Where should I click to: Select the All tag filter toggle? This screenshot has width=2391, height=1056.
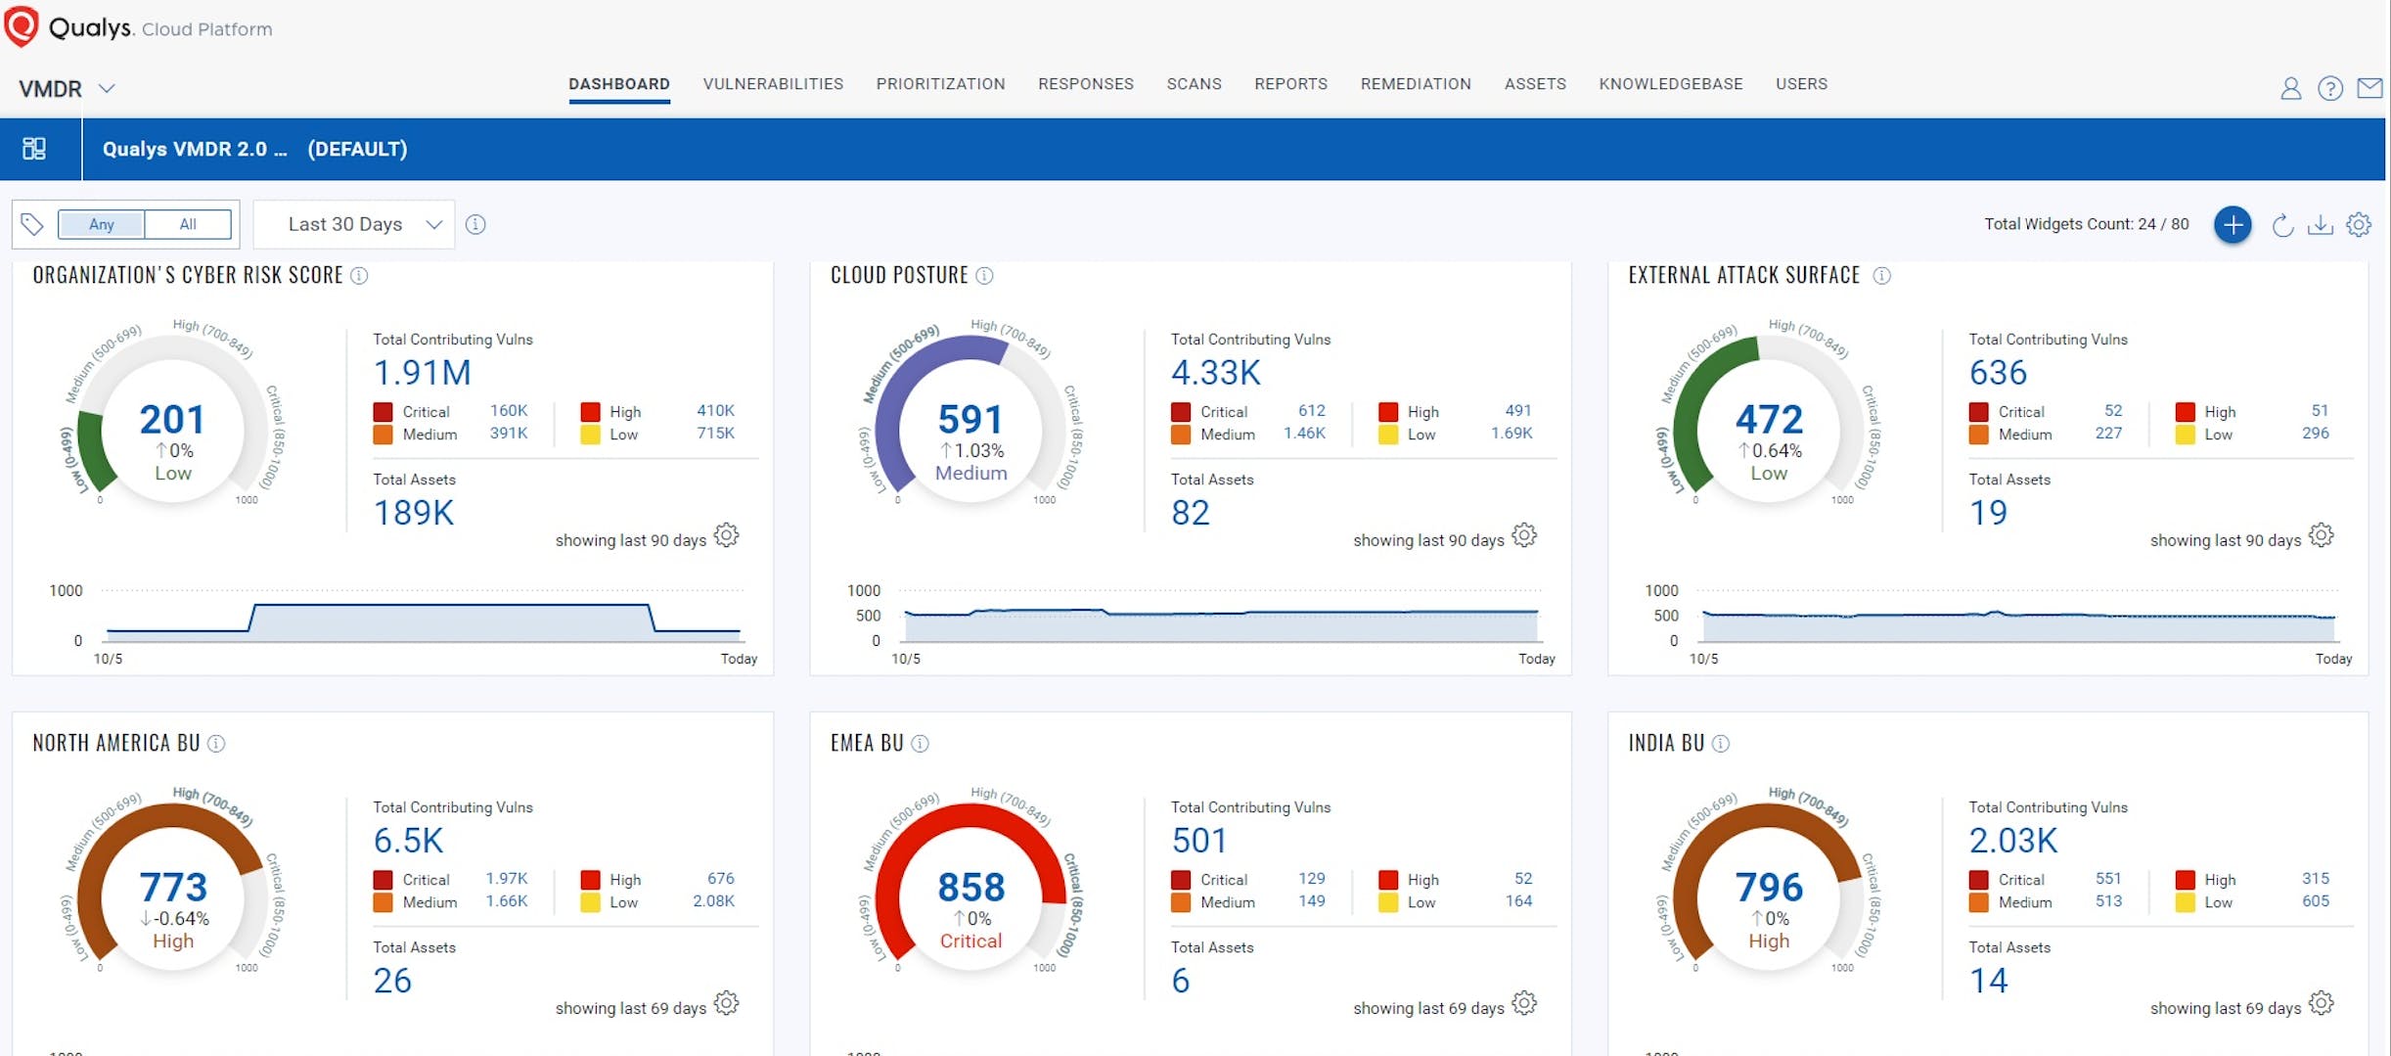(x=188, y=224)
